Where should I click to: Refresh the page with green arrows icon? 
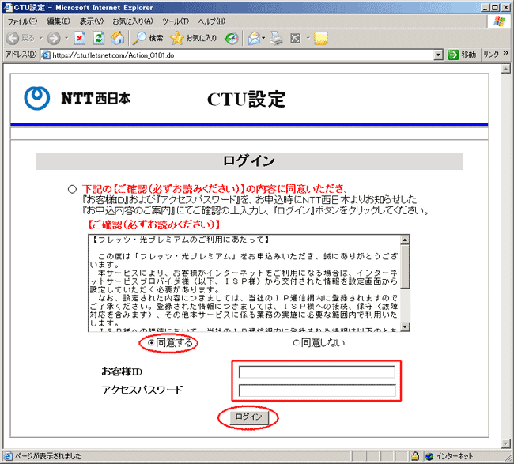click(99, 39)
